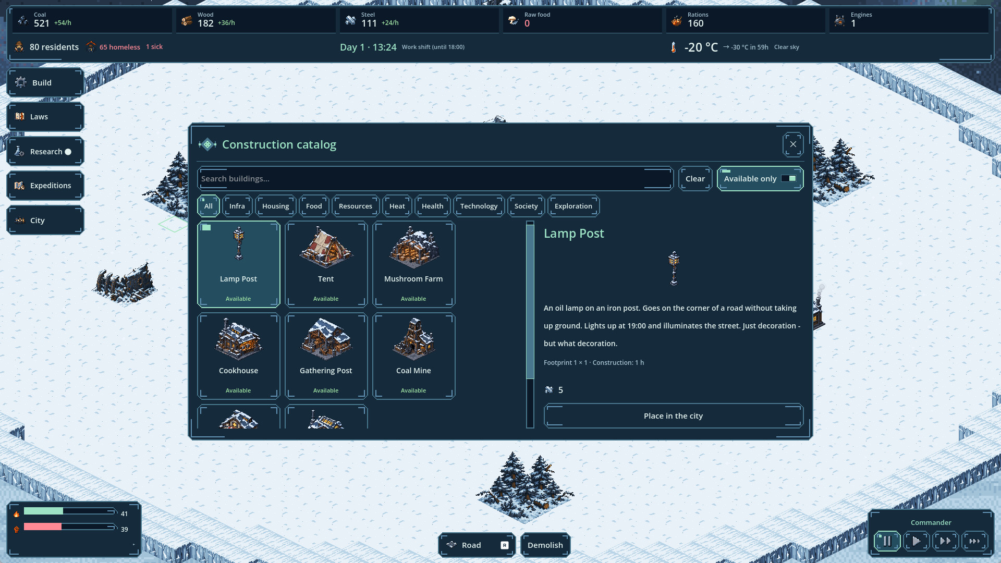Switch to the Resources tab
This screenshot has height=563, width=1001.
356,206
